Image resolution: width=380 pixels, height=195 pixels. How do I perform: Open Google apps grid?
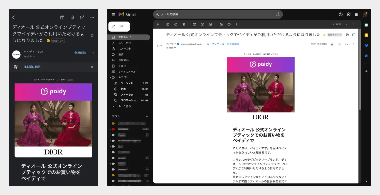(357, 14)
